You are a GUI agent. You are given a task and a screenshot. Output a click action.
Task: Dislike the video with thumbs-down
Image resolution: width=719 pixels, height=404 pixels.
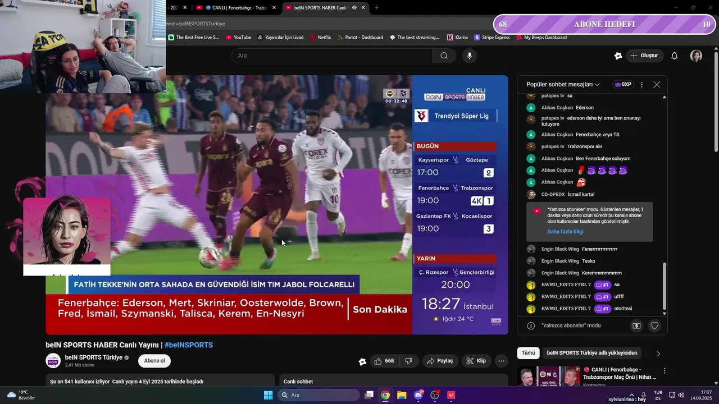[409, 361]
